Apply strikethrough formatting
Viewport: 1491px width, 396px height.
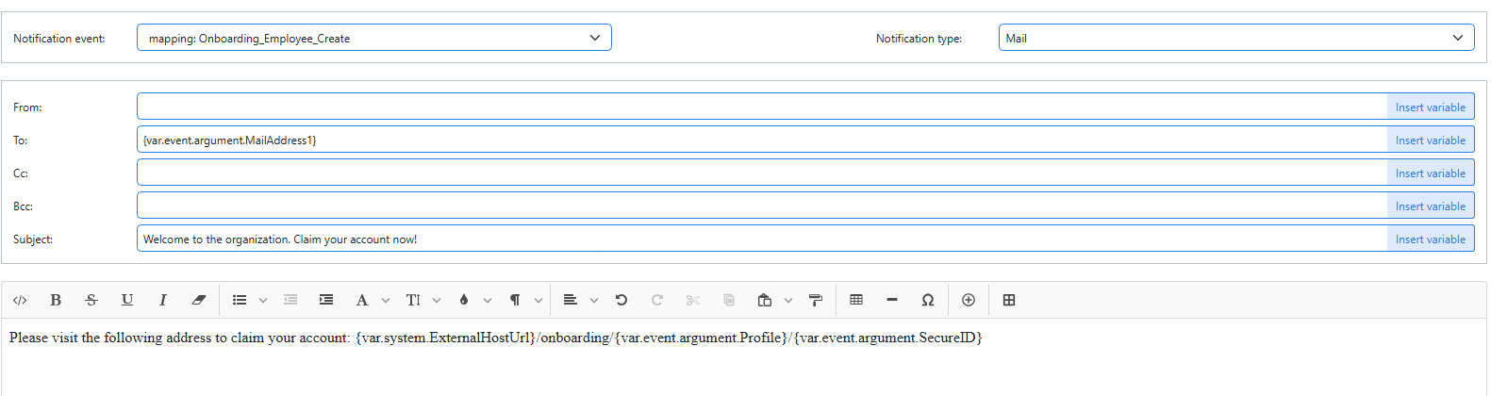pyautogui.click(x=91, y=300)
